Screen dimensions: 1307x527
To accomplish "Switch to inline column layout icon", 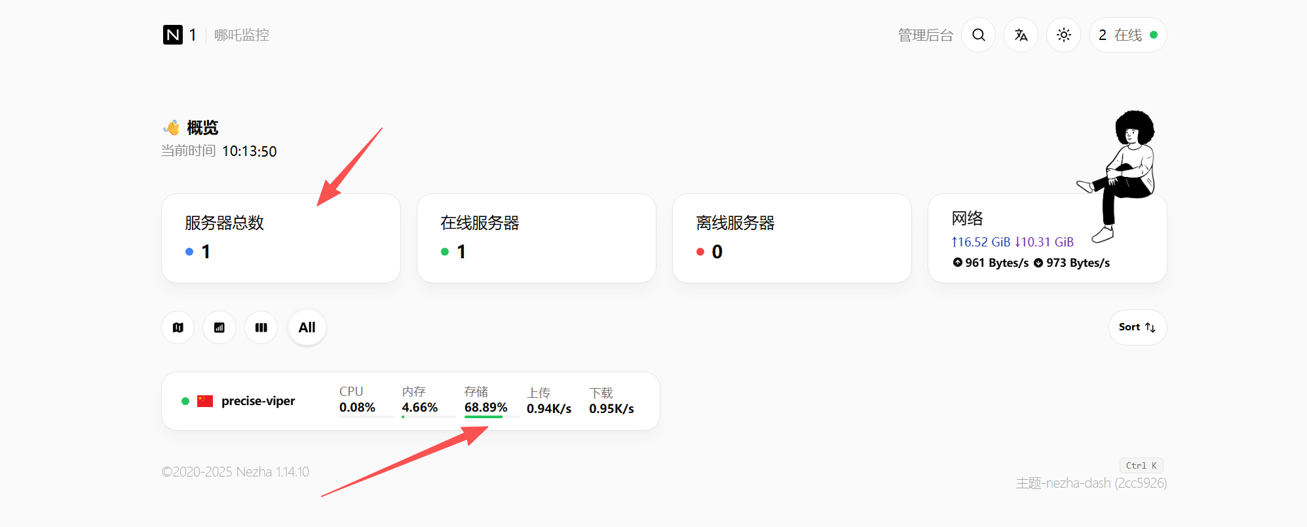I will pyautogui.click(x=261, y=327).
